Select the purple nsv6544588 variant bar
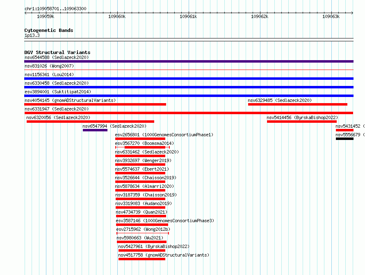 click(189, 61)
